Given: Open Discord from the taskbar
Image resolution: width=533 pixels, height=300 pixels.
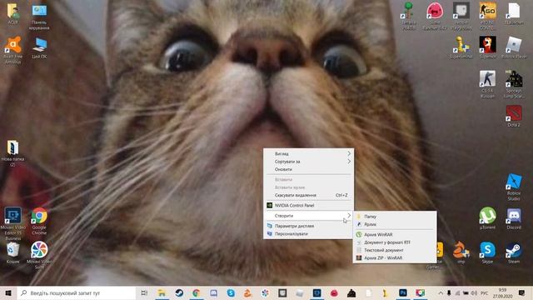Looking at the screenshot, I should [213, 292].
